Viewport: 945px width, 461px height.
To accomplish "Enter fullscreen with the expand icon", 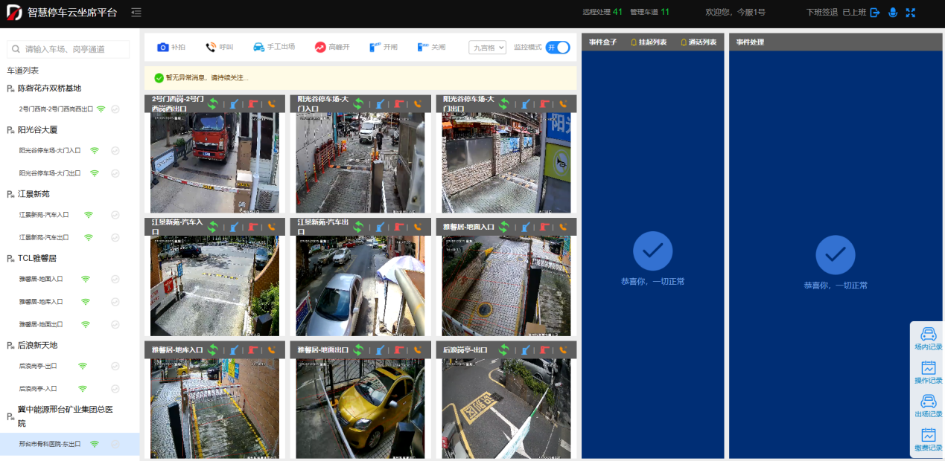I will pyautogui.click(x=910, y=13).
